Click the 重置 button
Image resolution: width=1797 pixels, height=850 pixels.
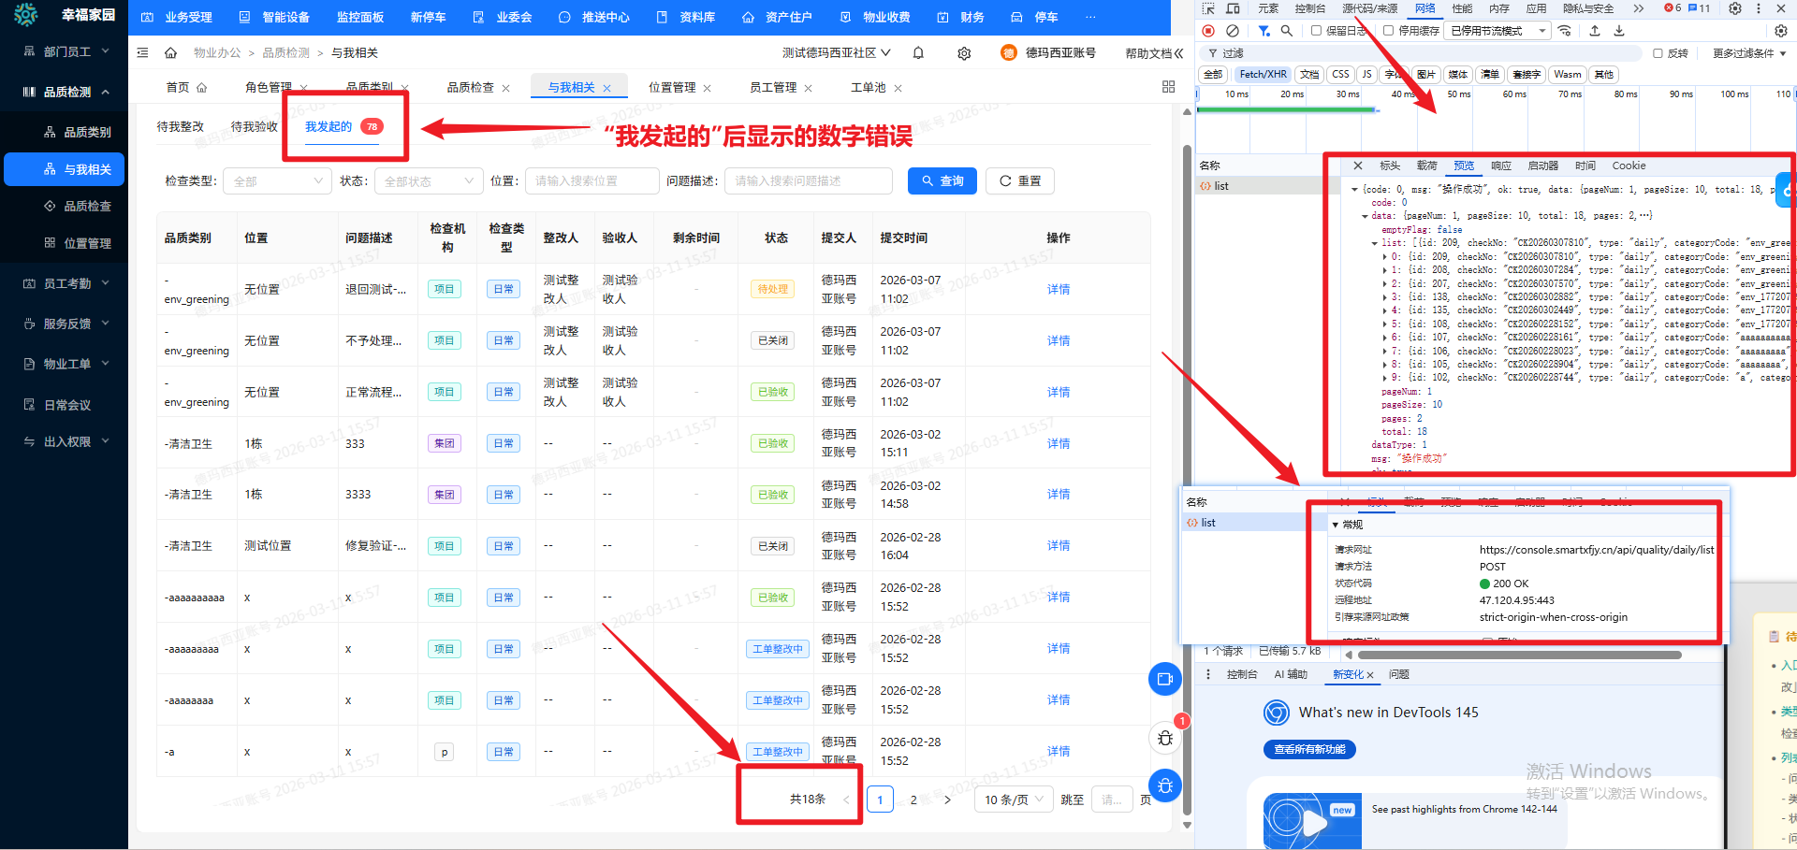[x=1020, y=181]
